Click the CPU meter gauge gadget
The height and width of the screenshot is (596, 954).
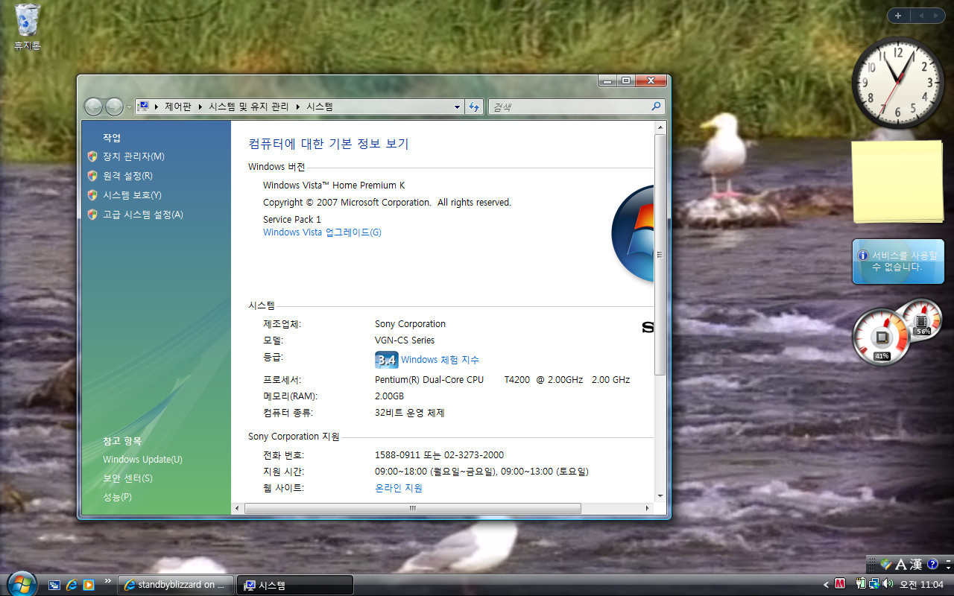coord(881,337)
